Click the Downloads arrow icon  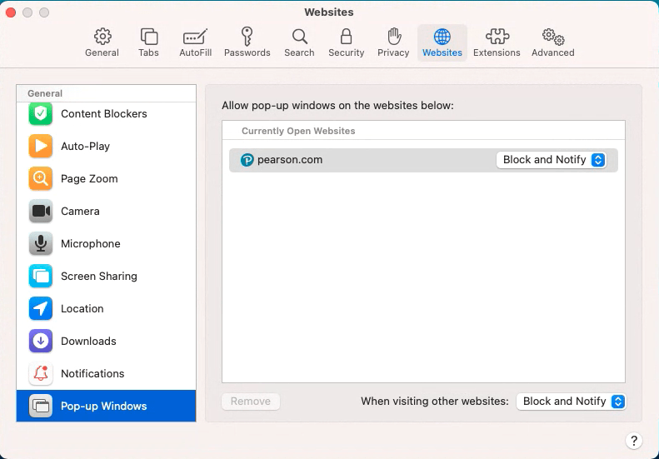coord(41,341)
